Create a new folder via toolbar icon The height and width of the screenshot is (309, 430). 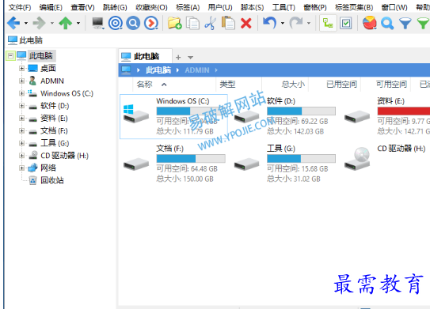click(x=175, y=23)
